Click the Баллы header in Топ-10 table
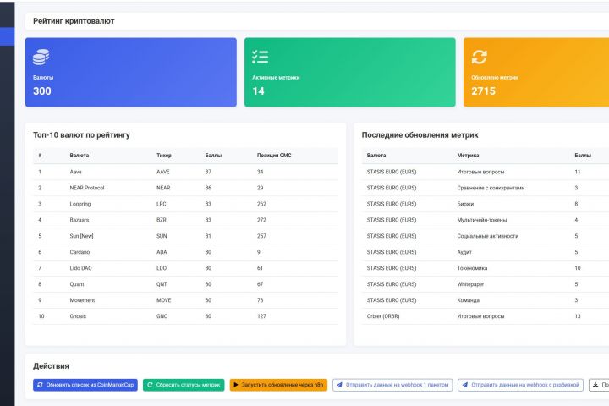 213,156
